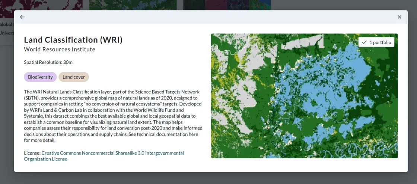417x184 pixels.
Task: Click the green-blue thumbnail behind the dialog
Action: coord(133,5)
